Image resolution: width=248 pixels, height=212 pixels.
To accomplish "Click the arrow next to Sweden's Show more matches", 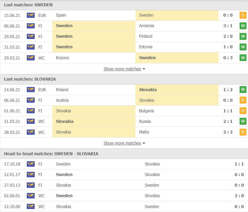I will [x=144, y=69].
